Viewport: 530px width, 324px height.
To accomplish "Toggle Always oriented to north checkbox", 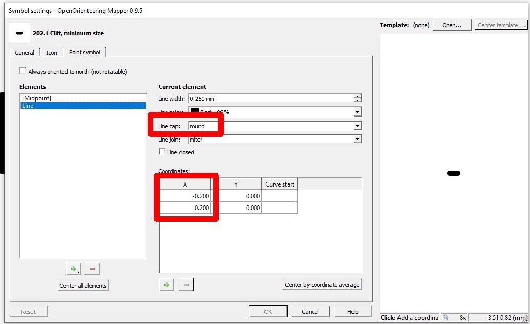I will coord(23,71).
